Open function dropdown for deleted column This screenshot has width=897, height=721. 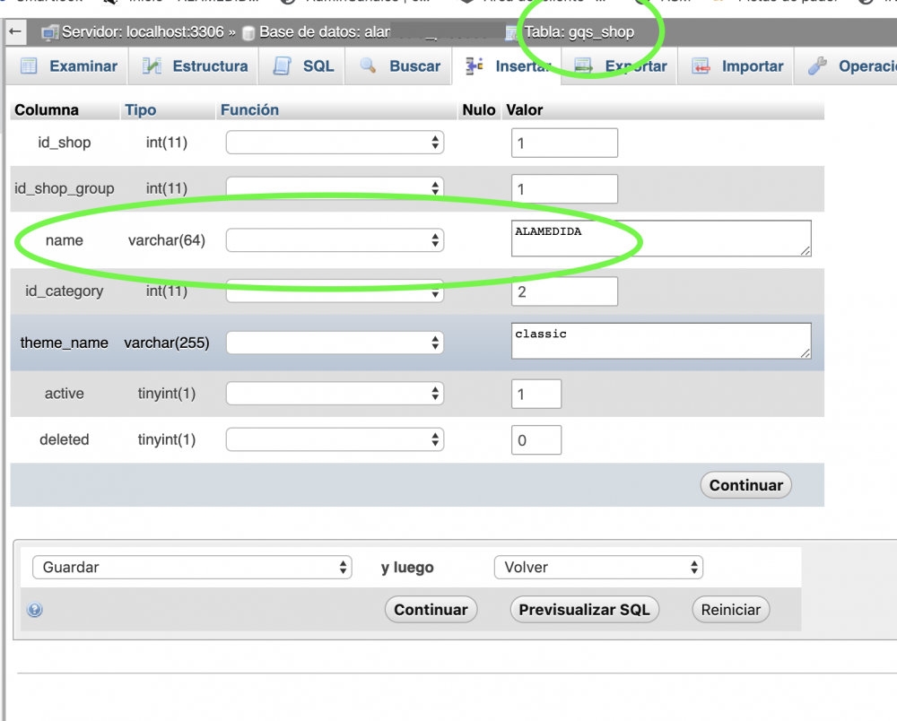coord(335,439)
